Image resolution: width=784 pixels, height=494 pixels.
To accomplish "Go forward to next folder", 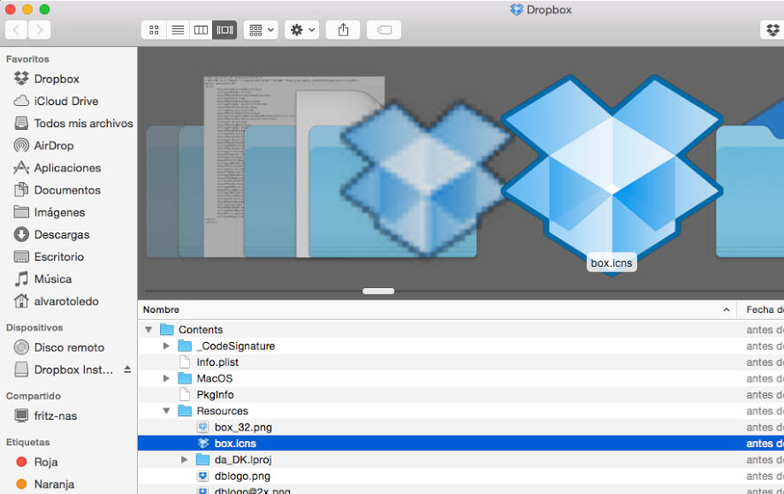I will 40,30.
